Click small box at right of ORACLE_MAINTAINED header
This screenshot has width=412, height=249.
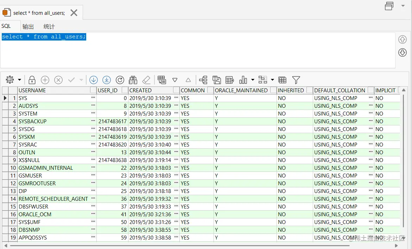[273, 90]
